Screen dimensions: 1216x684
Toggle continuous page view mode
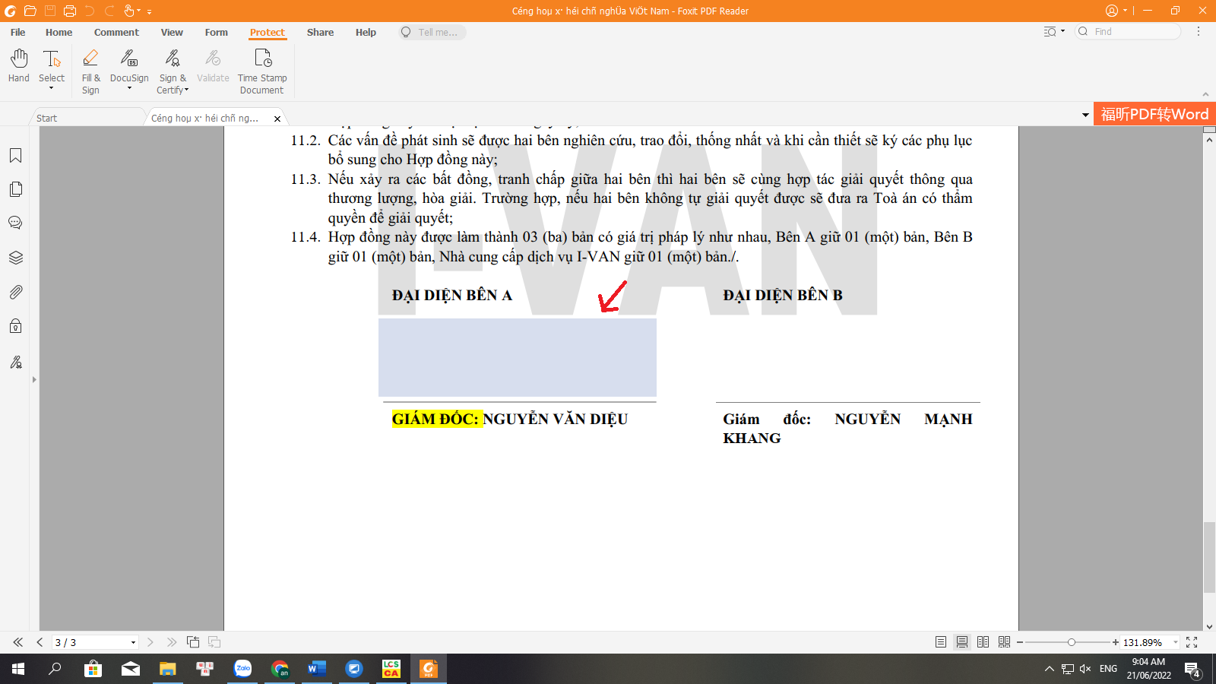coord(962,642)
